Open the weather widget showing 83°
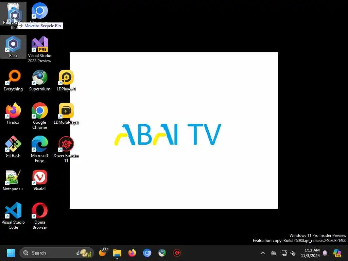The image size is (348, 261). click(103, 253)
